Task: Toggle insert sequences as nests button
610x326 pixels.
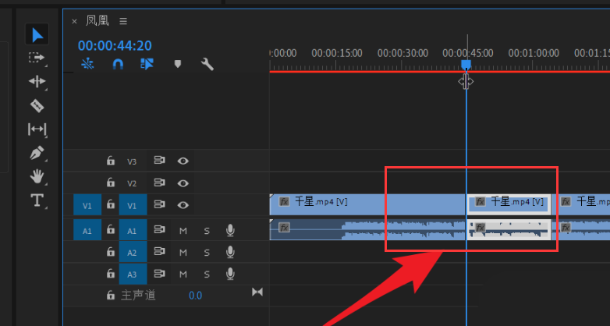Action: (87, 64)
